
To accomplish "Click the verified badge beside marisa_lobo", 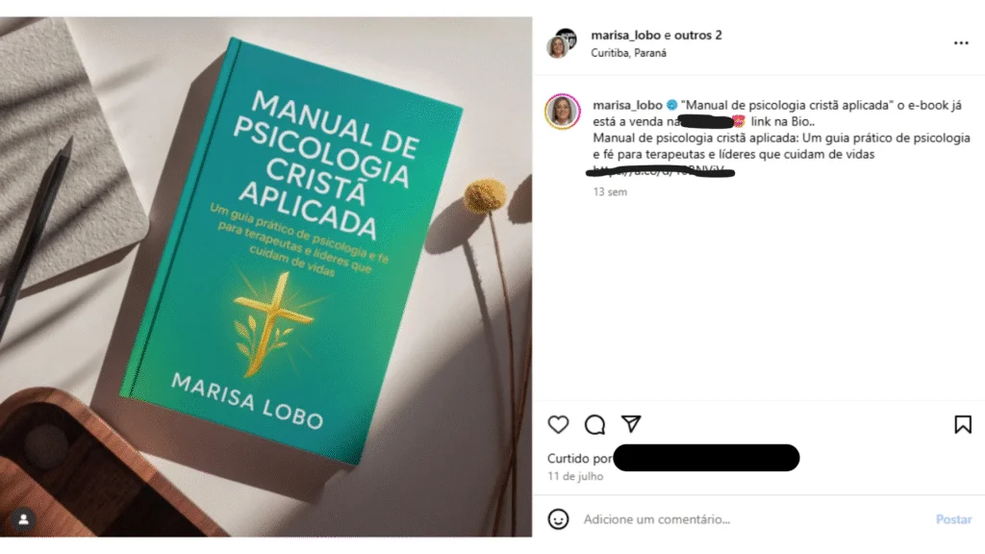I will [671, 105].
